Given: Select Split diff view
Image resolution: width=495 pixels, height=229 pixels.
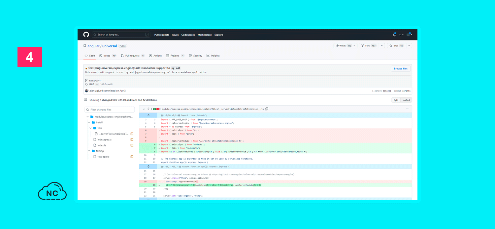Looking at the screenshot, I should pyautogui.click(x=396, y=100).
